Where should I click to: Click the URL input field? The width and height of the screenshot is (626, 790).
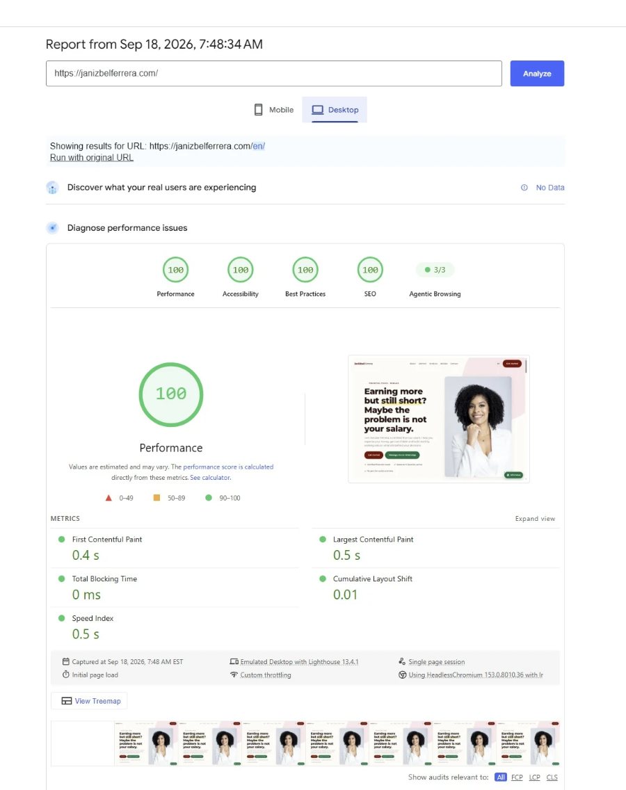[273, 74]
